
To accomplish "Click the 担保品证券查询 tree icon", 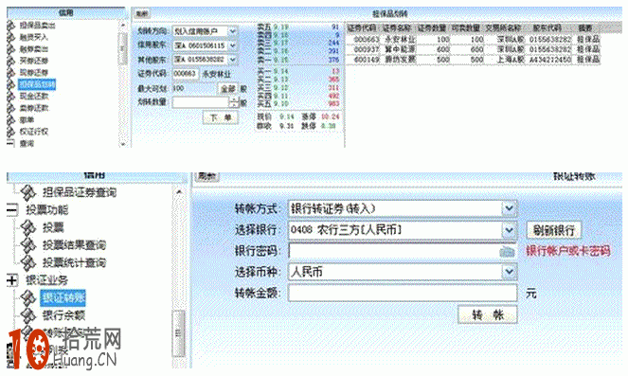I will click(x=28, y=192).
